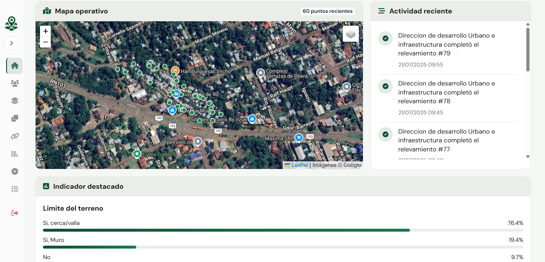Click the activity panel scrollbar thumb
Screen dimensions: 545x262
(528, 50)
